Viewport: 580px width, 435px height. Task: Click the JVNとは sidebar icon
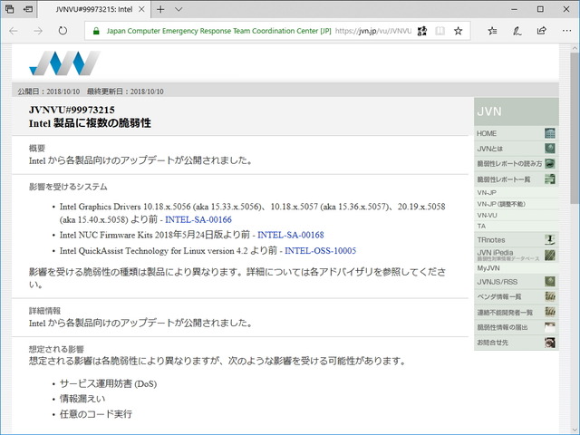(x=550, y=149)
